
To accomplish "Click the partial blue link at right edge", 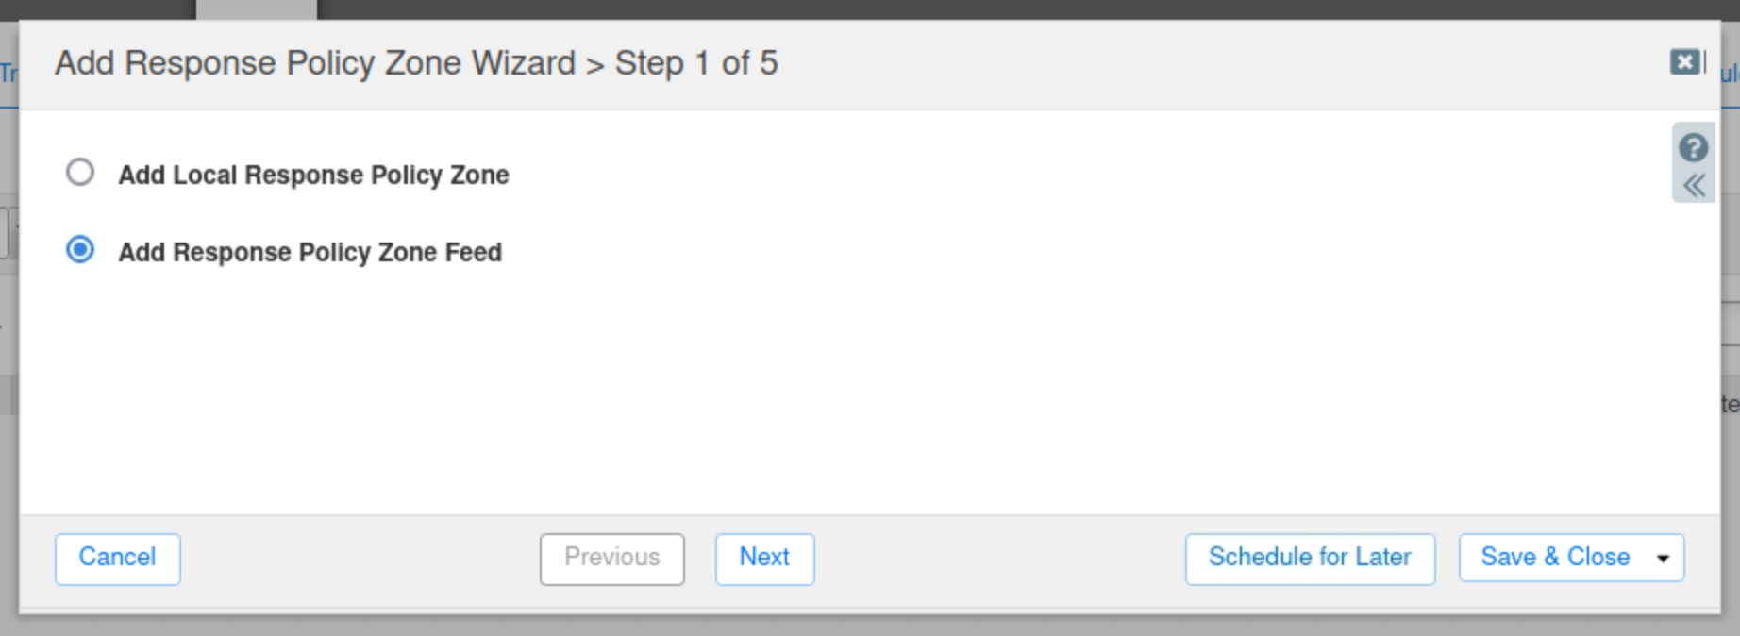I will (x=1730, y=74).
